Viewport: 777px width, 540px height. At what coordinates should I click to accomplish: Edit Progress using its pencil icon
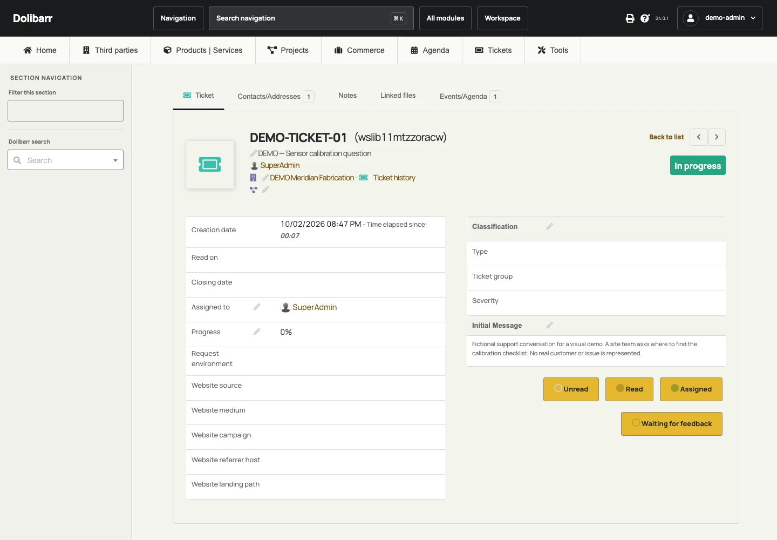point(257,332)
